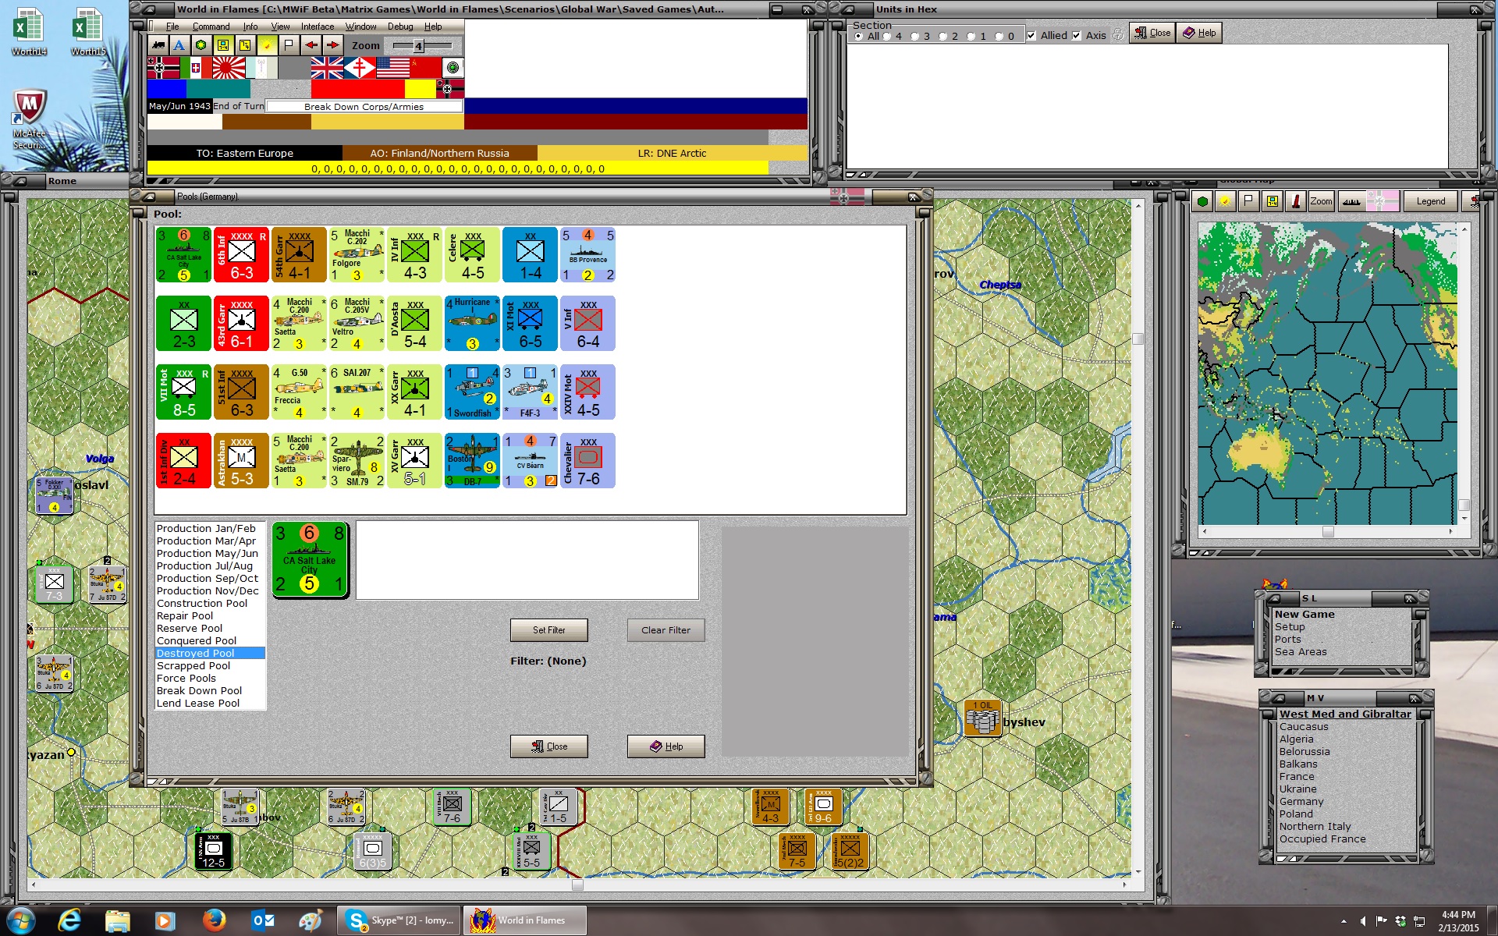Select the CV Béarn carrier counter

(x=530, y=460)
